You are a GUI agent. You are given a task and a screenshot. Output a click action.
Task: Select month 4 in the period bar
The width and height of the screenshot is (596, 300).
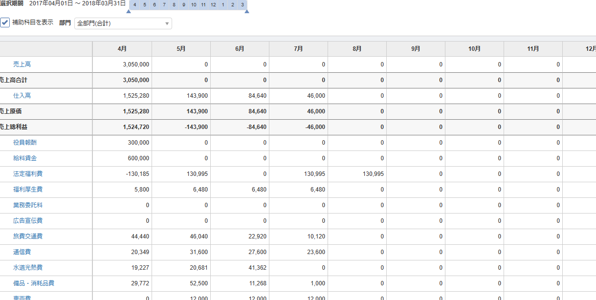pyautogui.click(x=134, y=5)
